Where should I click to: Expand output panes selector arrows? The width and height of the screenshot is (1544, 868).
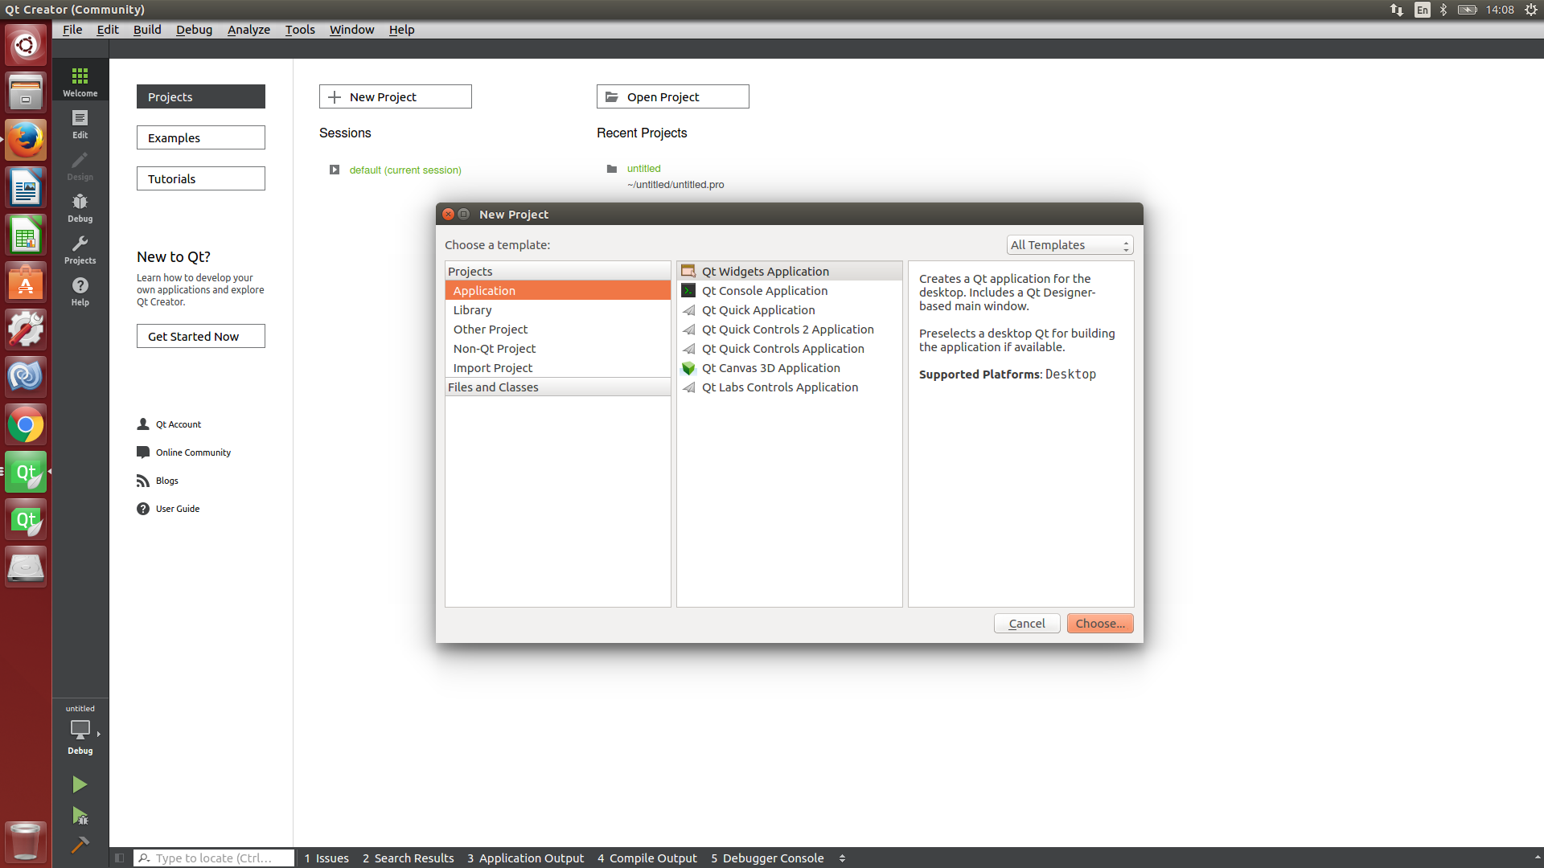[x=842, y=858]
